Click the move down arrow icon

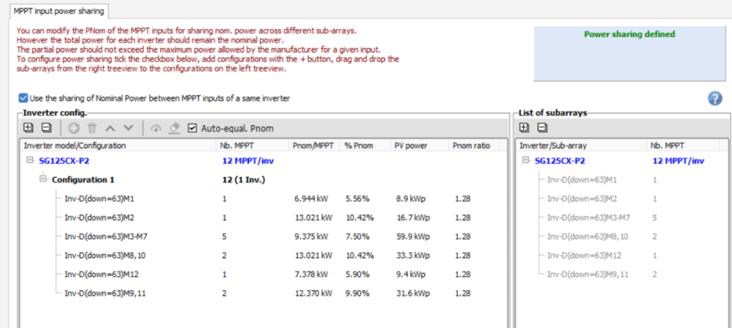click(x=128, y=128)
